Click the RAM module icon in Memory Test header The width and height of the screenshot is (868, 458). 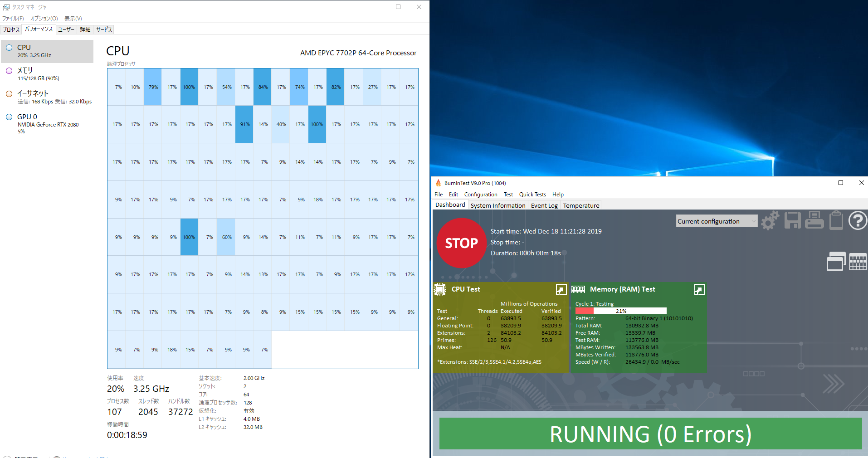[578, 289]
